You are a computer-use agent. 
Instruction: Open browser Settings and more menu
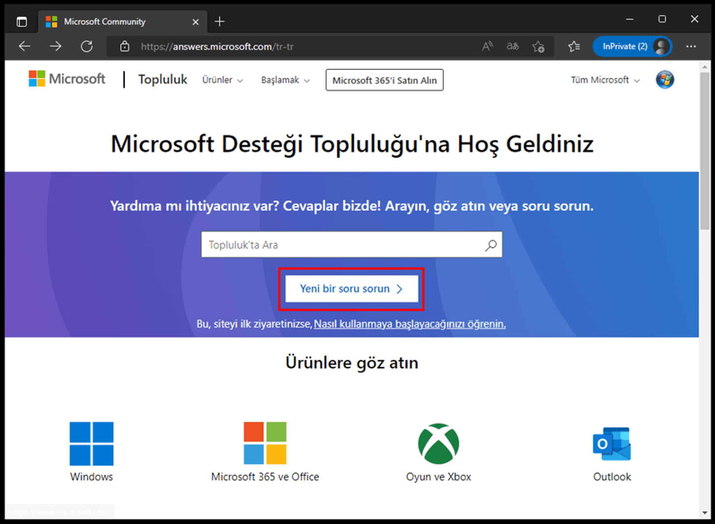tap(691, 47)
